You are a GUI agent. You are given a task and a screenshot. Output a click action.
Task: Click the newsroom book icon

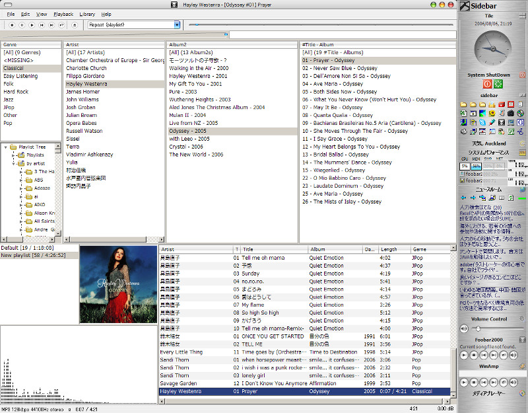[502, 198]
